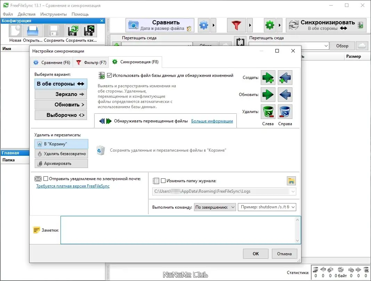Switch to Синхронизация (F8) tab
The image size is (371, 281).
click(x=135, y=62)
